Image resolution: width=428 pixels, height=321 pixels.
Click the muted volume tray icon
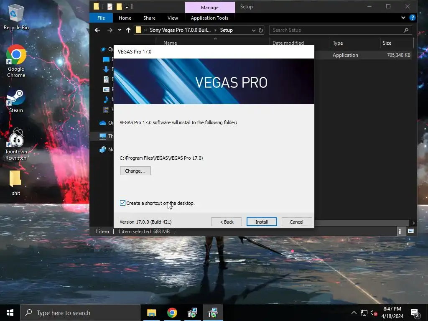pyautogui.click(x=374, y=313)
